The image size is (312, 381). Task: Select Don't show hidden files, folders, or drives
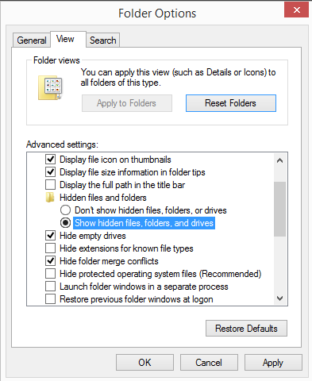pyautogui.click(x=65, y=210)
